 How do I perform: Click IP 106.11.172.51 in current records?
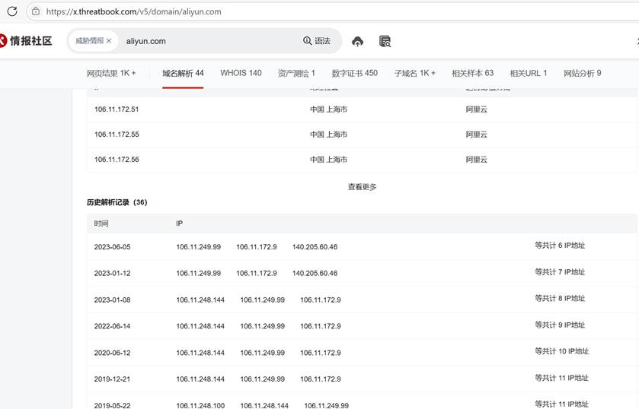point(117,109)
